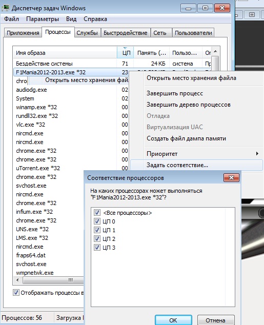Switch to the Пользователи tab
Image resolution: width=264 pixels, height=325 pixels.
[x=193, y=33]
